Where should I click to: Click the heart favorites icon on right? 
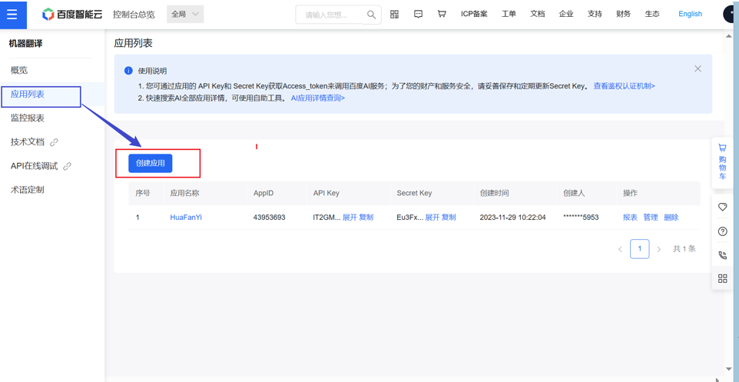coord(722,207)
